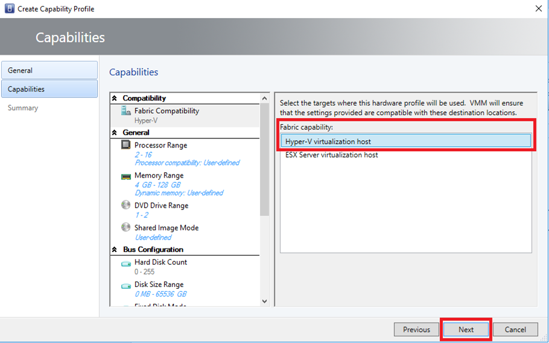The image size is (549, 343).
Task: Click the settings list scroll up arrow
Action: tap(264, 98)
